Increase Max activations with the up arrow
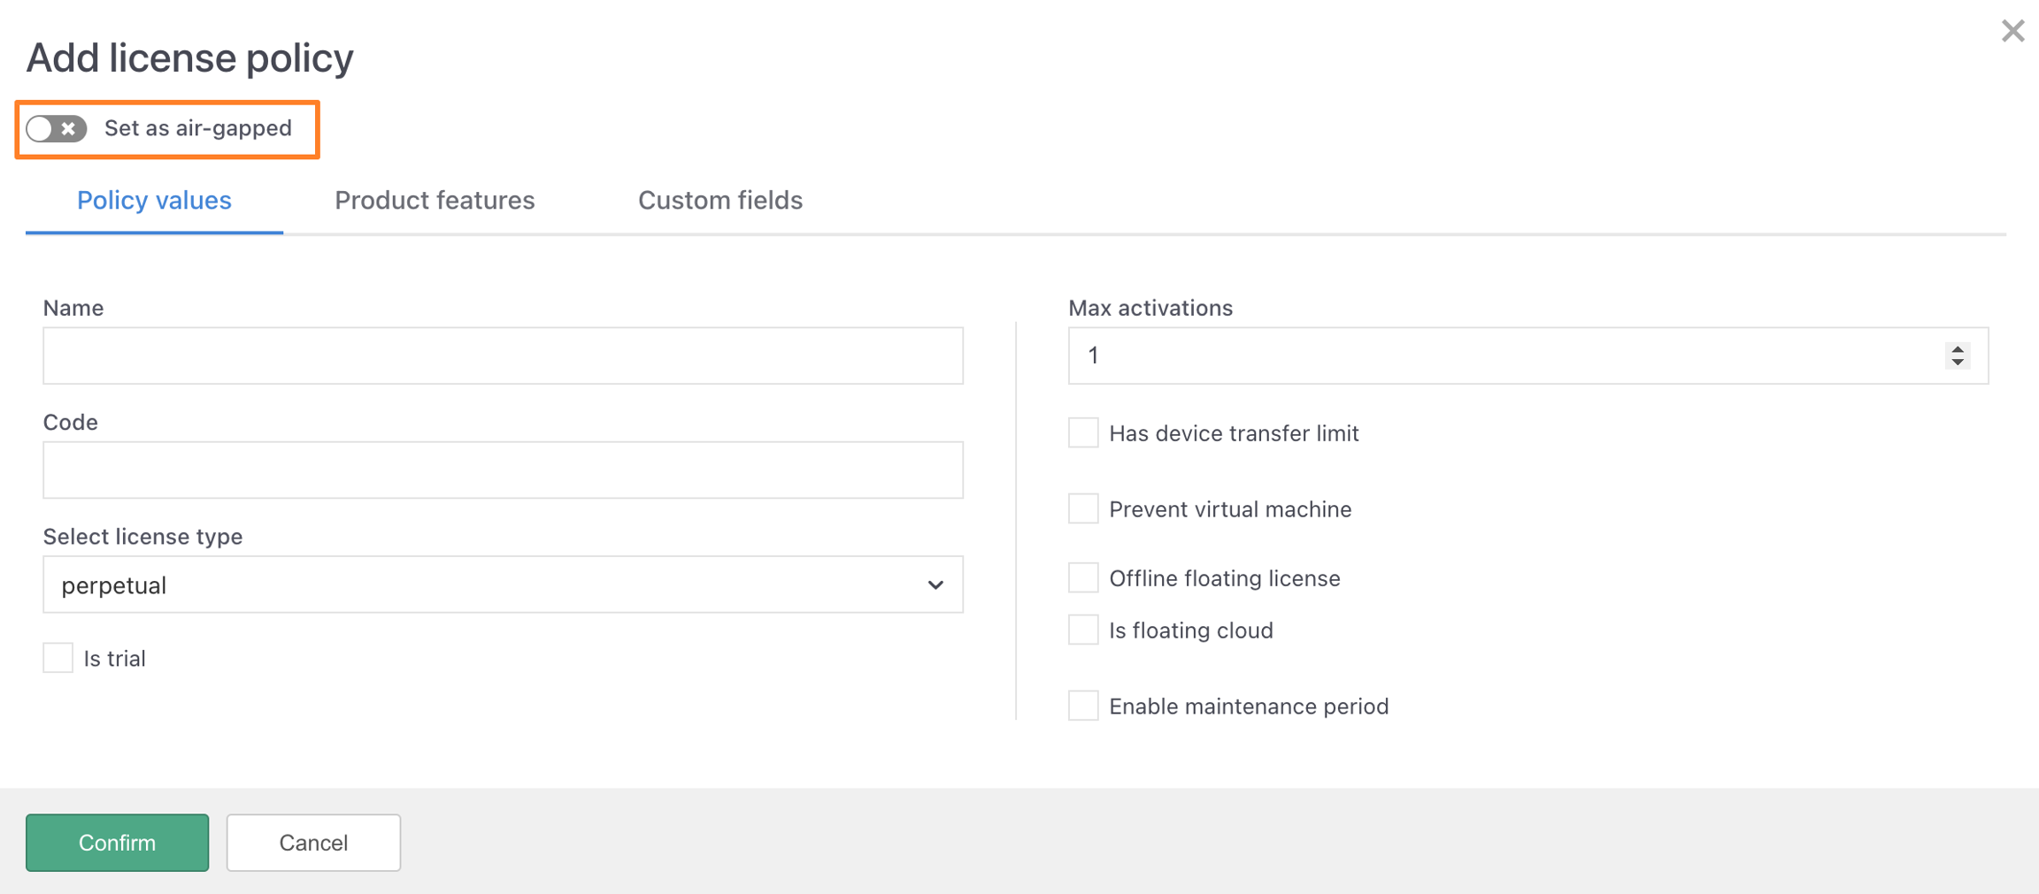Screen dimensions: 2039x894 1958,349
